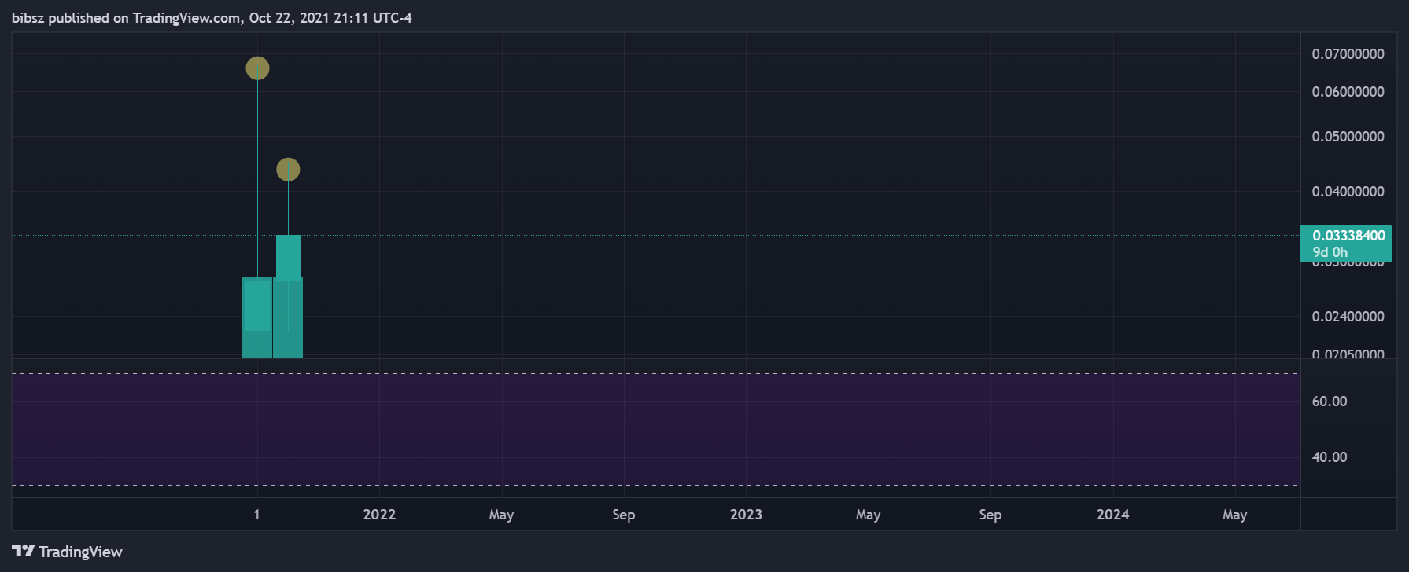Click the 2024 label on time axis
The height and width of the screenshot is (572, 1409).
[x=1112, y=515]
